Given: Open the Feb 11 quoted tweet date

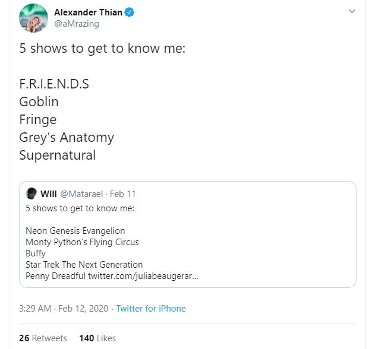Looking at the screenshot, I should (123, 193).
